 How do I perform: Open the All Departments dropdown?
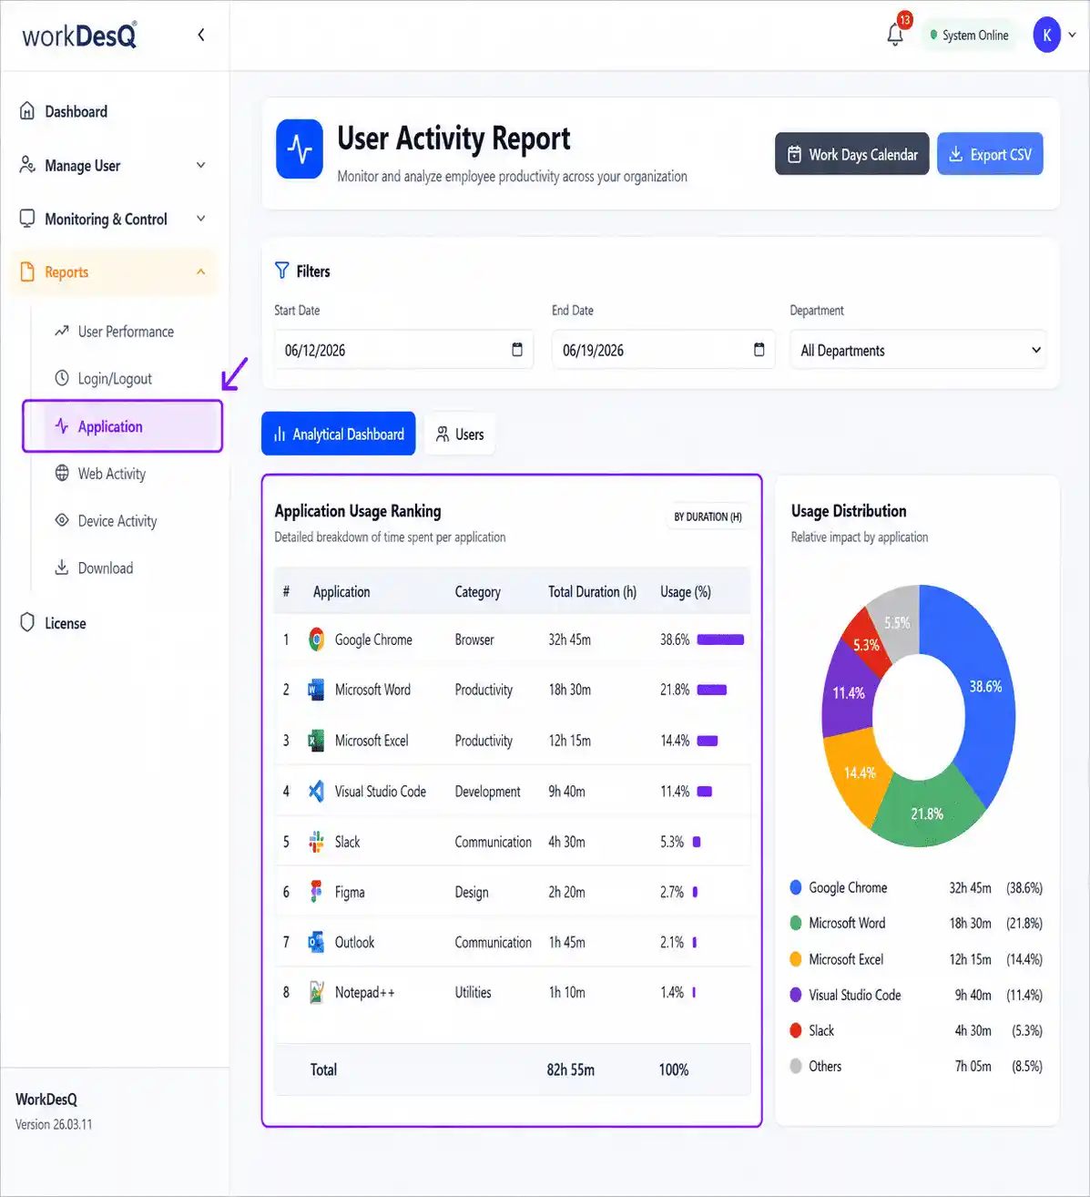point(918,350)
